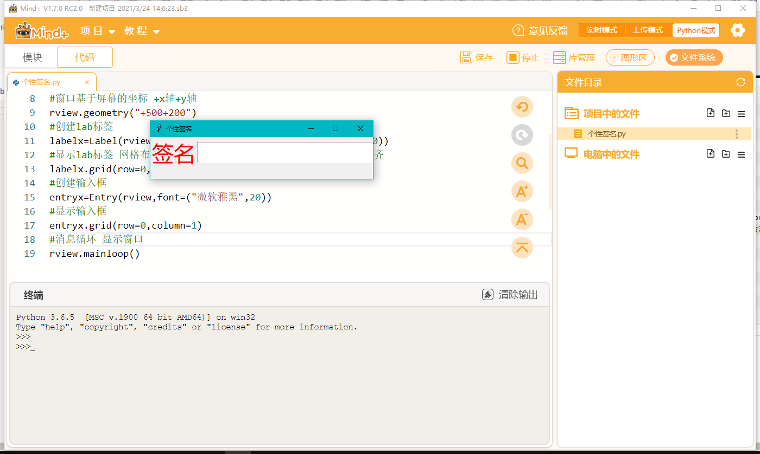
Task: Add new folder in 电脑中的文件
Action: (726, 154)
